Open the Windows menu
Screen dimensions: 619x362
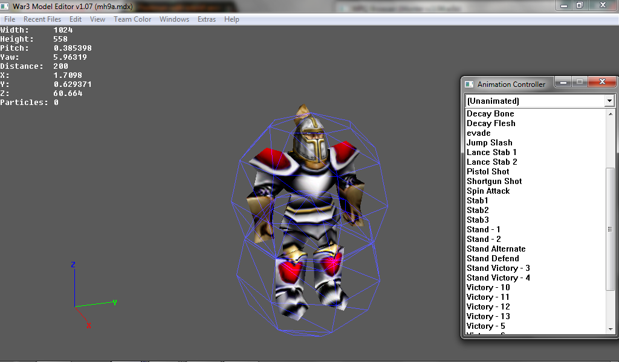[x=174, y=19]
